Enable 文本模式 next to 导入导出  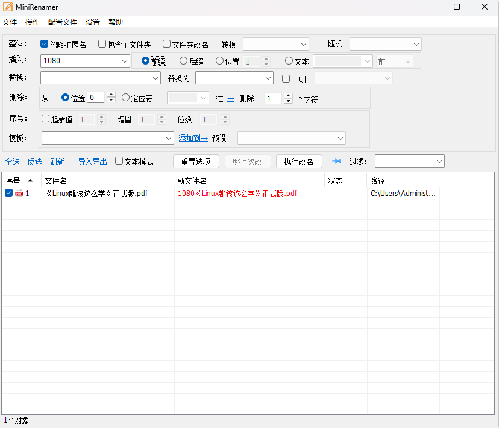tap(119, 161)
